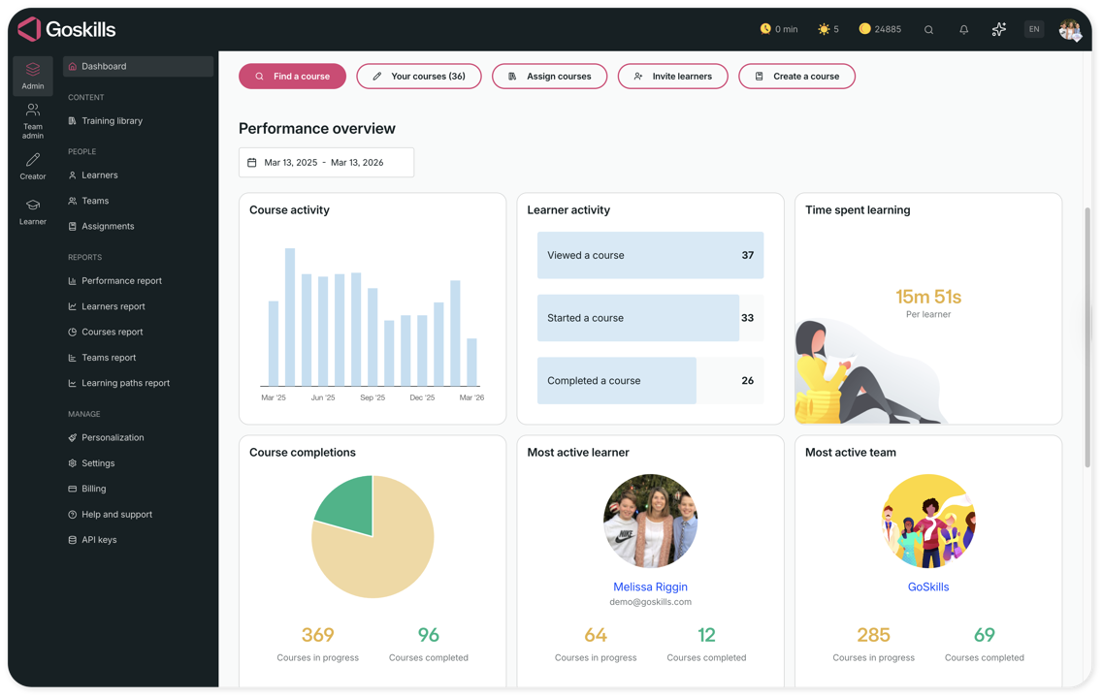Switch to the Team admin role

click(32, 121)
